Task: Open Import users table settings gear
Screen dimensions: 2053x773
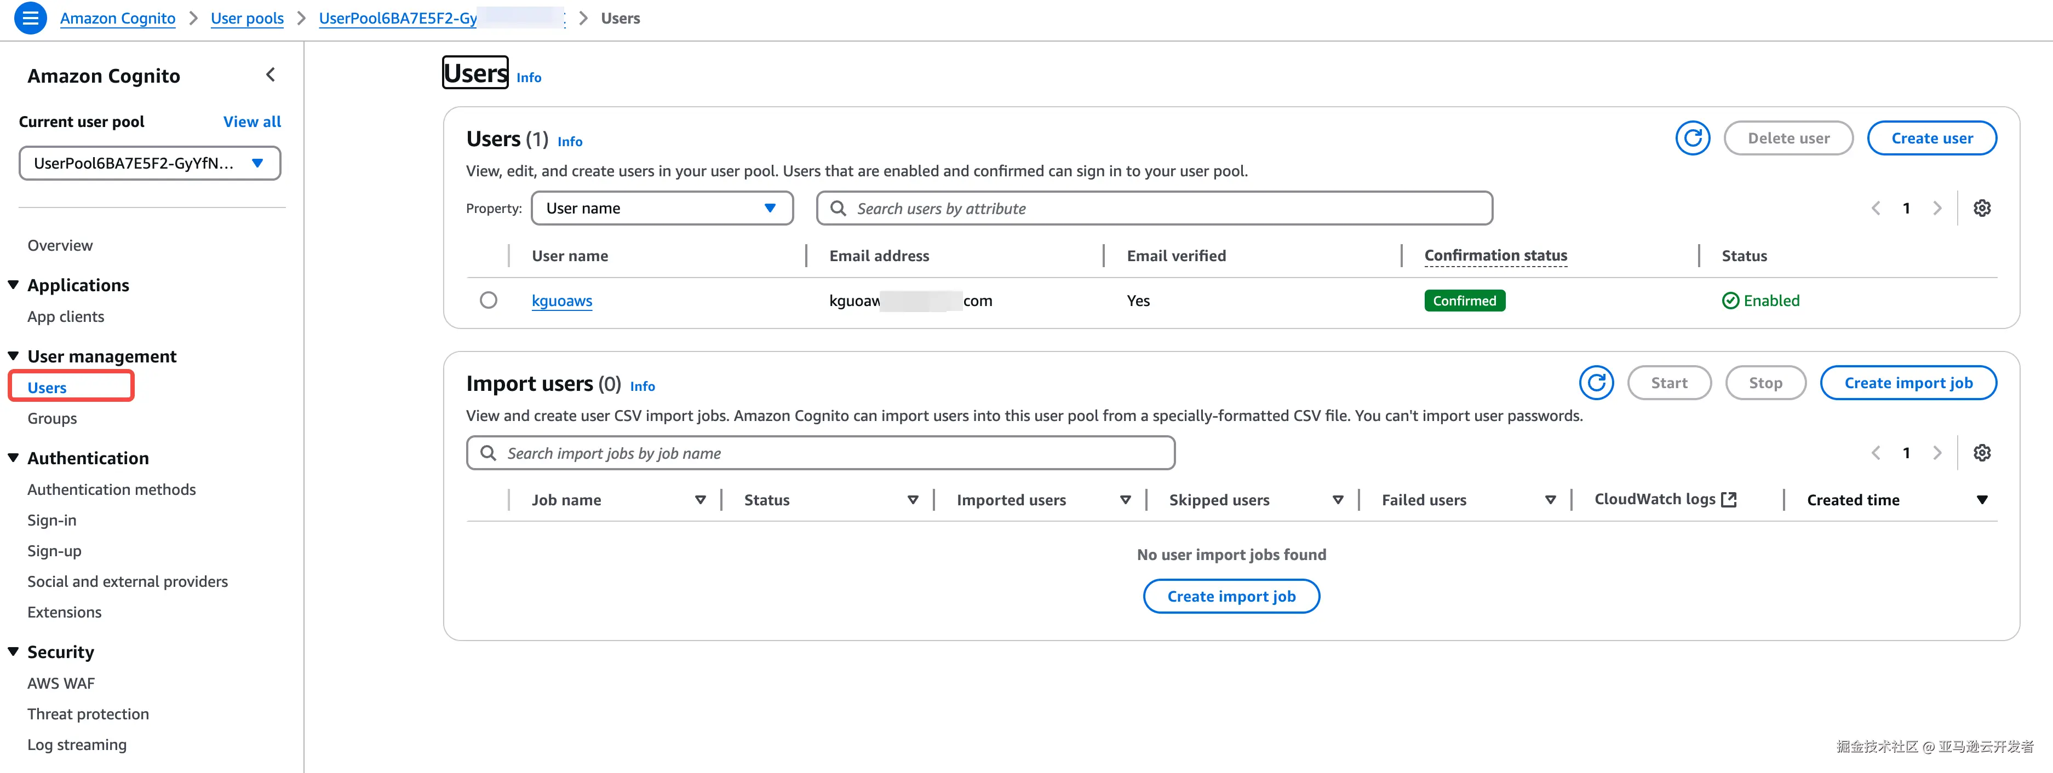Action: 1981,453
